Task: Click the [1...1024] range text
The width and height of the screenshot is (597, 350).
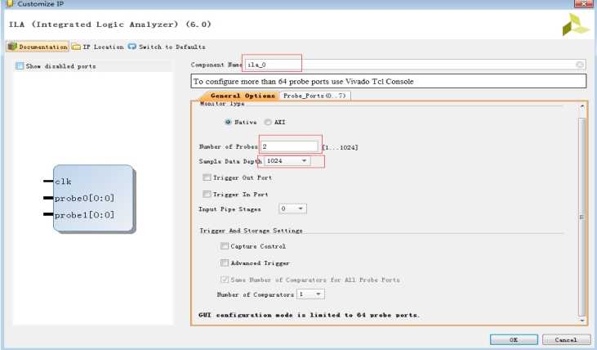Action: point(340,147)
